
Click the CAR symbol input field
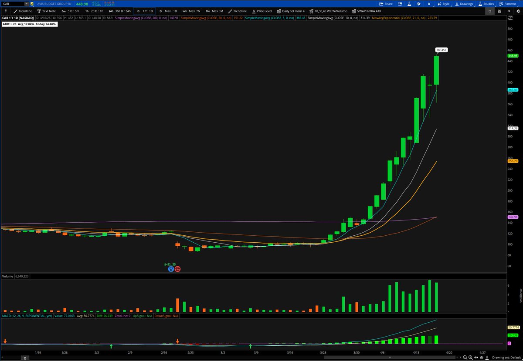point(13,4)
